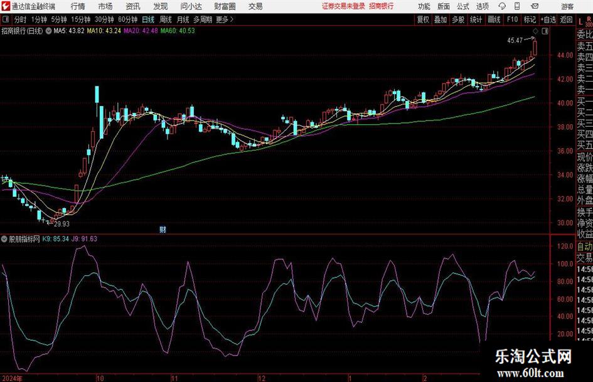Click the 2024年 date axis label
This screenshot has height=382, width=593.
point(12,378)
